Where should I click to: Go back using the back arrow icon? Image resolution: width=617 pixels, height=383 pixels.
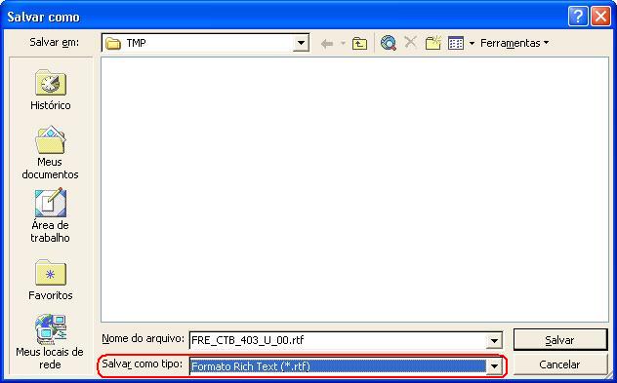[x=327, y=43]
